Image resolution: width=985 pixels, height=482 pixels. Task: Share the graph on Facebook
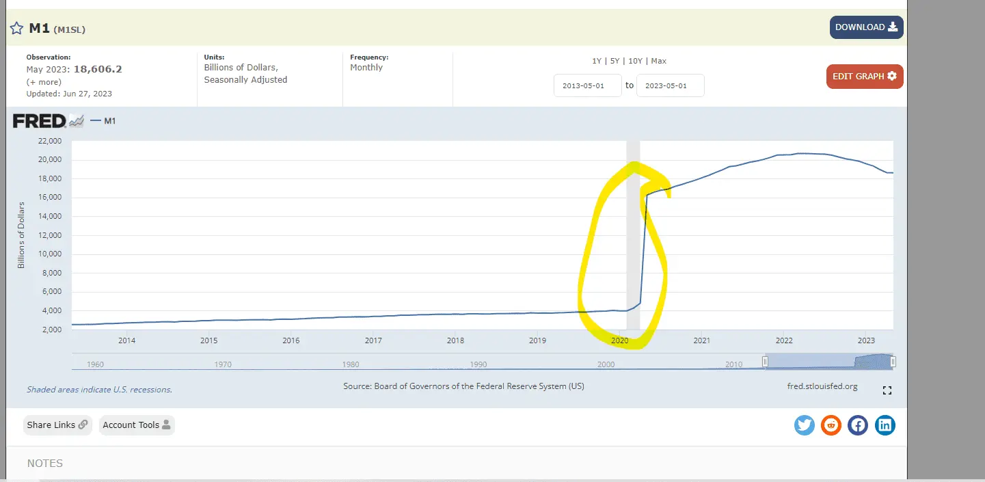pyautogui.click(x=858, y=425)
